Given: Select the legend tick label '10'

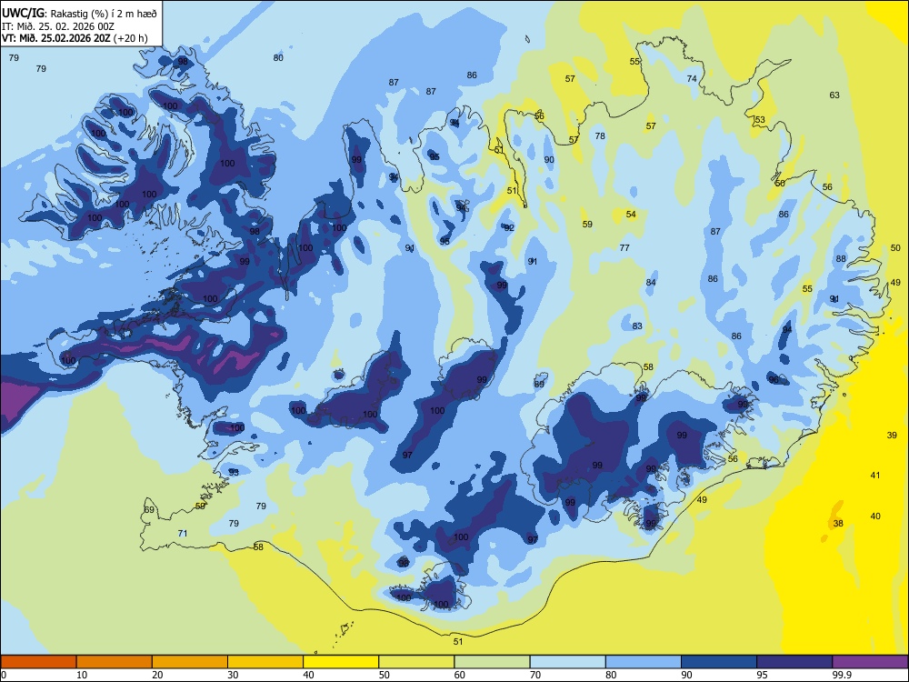Looking at the screenshot, I should (82, 675).
